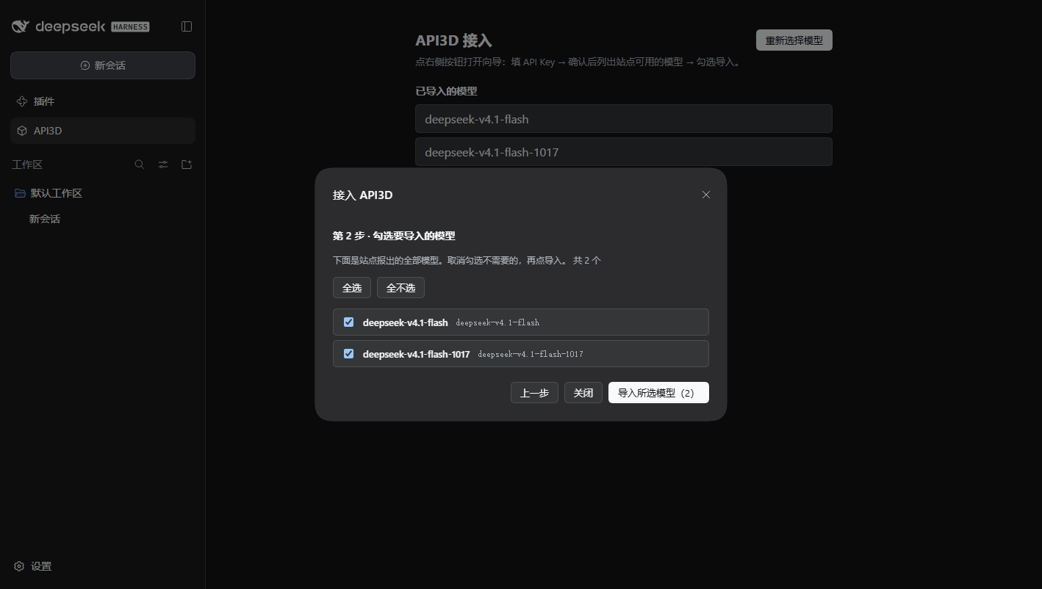This screenshot has width=1042, height=589.
Task: Select imported model deepseek-v4.1-flash in background list
Action: coord(624,118)
